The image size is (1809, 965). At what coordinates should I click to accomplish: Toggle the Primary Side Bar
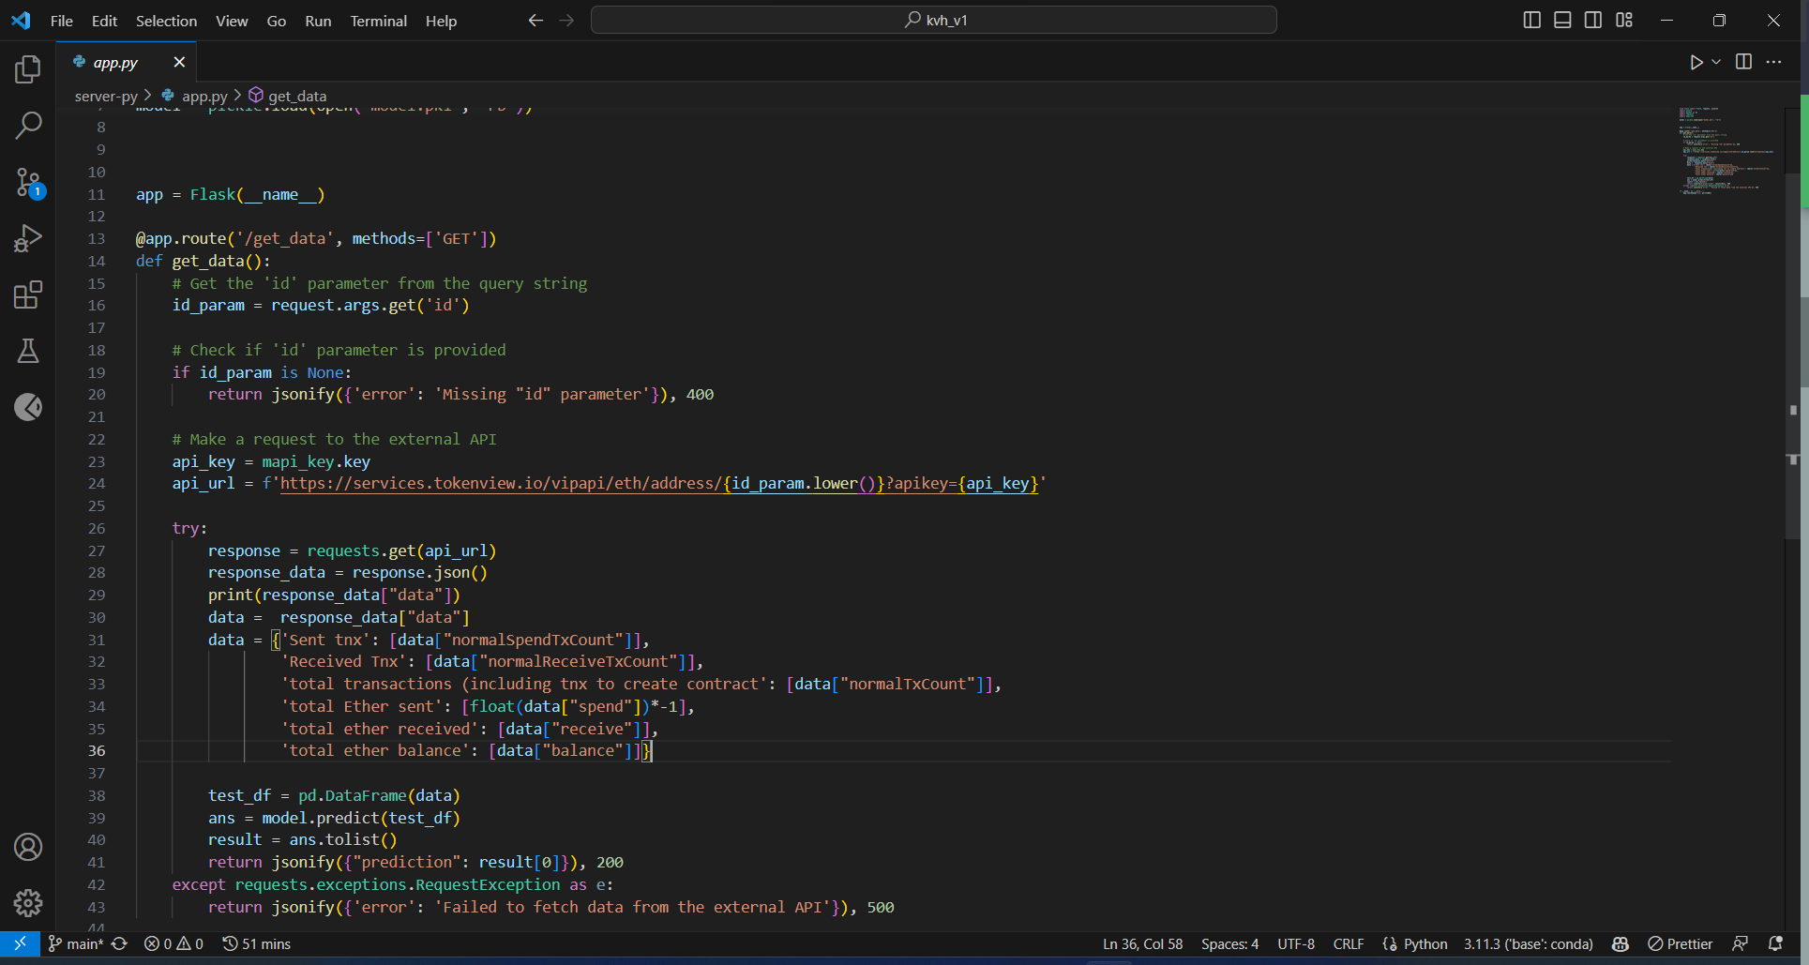coord(1531,19)
